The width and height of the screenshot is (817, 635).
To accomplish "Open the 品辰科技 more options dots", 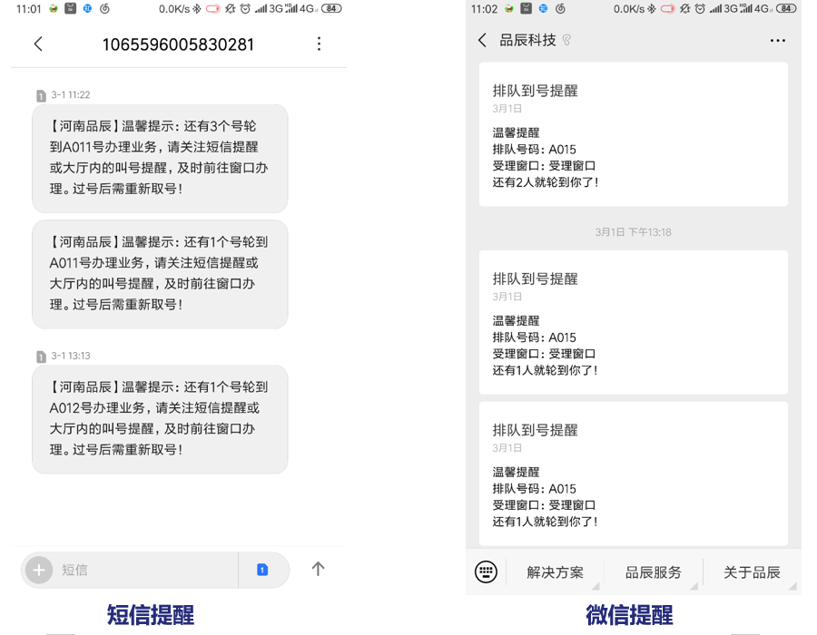I will pos(777,41).
